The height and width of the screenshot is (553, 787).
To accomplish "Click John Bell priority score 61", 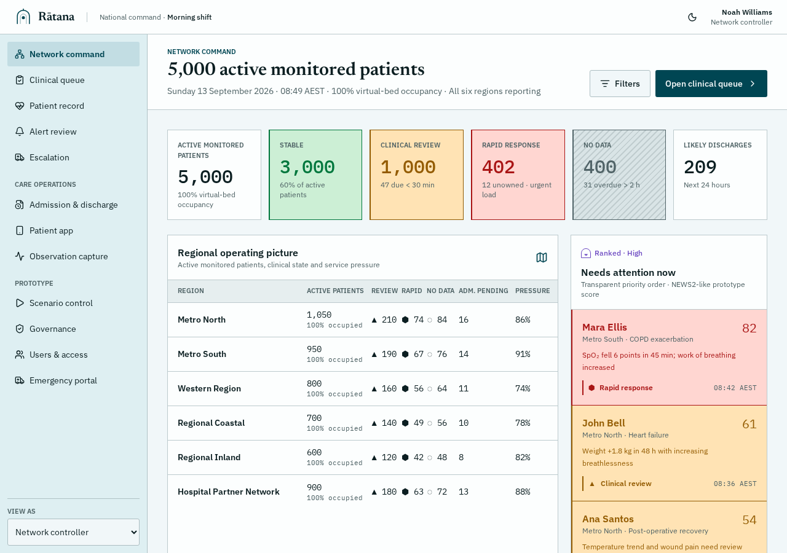I will point(749,424).
